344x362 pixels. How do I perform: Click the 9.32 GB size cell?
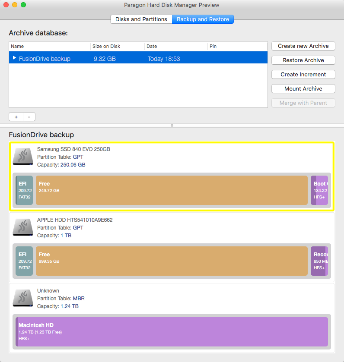(x=105, y=59)
